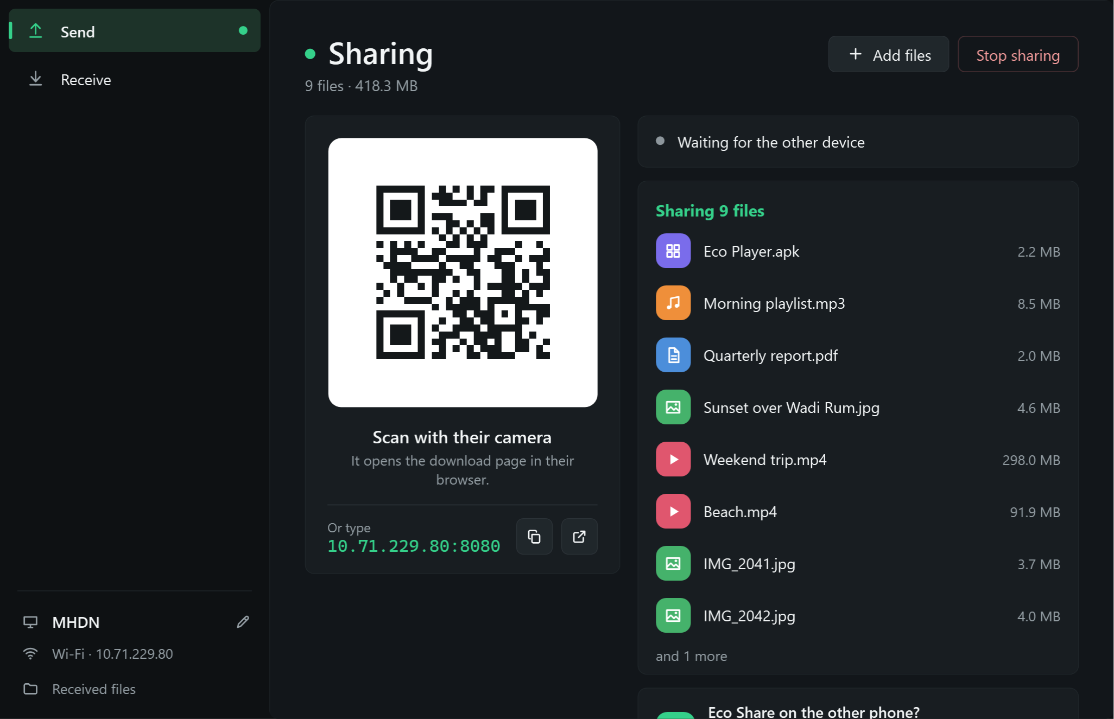
Task: Click the Beach.mp4 video icon
Action: tap(673, 511)
